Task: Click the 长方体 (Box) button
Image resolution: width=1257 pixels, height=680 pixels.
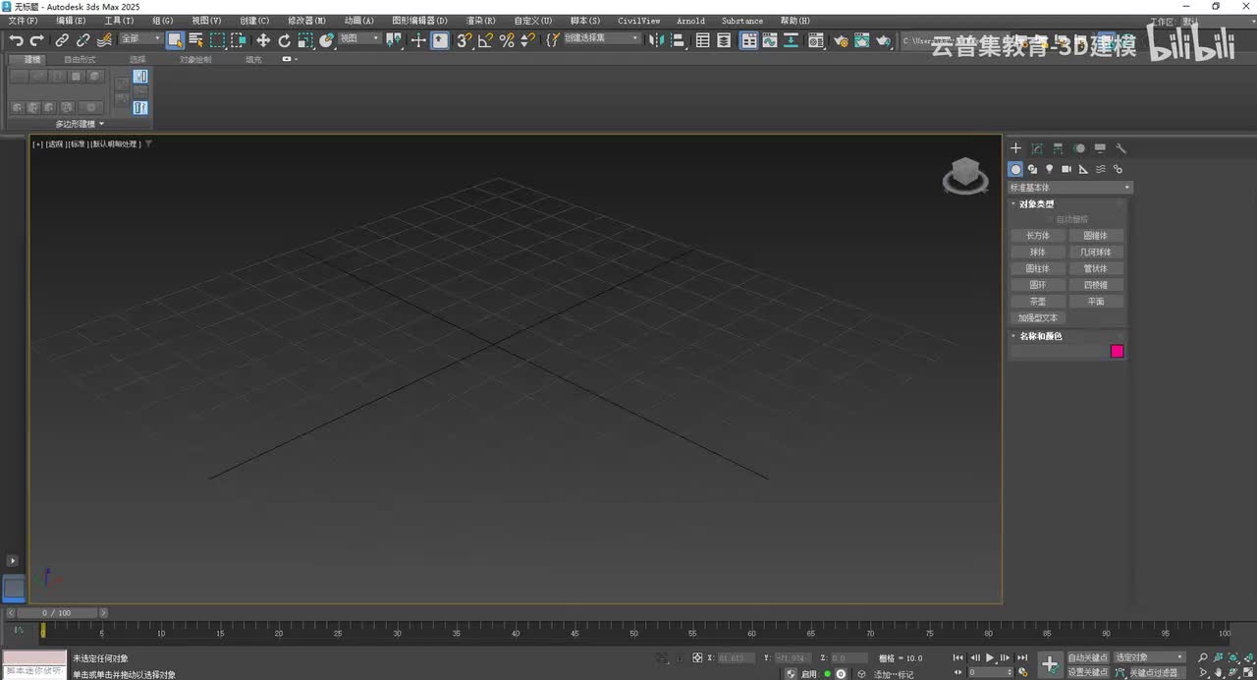Action: tap(1038, 236)
